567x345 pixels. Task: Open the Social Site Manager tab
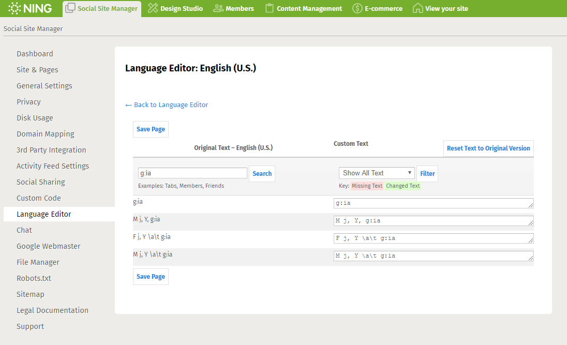pyautogui.click(x=102, y=9)
